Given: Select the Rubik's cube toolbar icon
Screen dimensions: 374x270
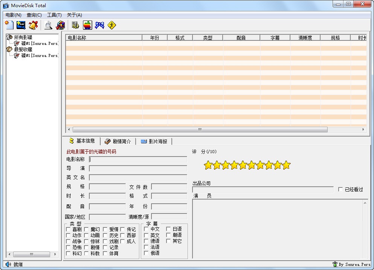Looking at the screenshot, I should pos(60,25).
